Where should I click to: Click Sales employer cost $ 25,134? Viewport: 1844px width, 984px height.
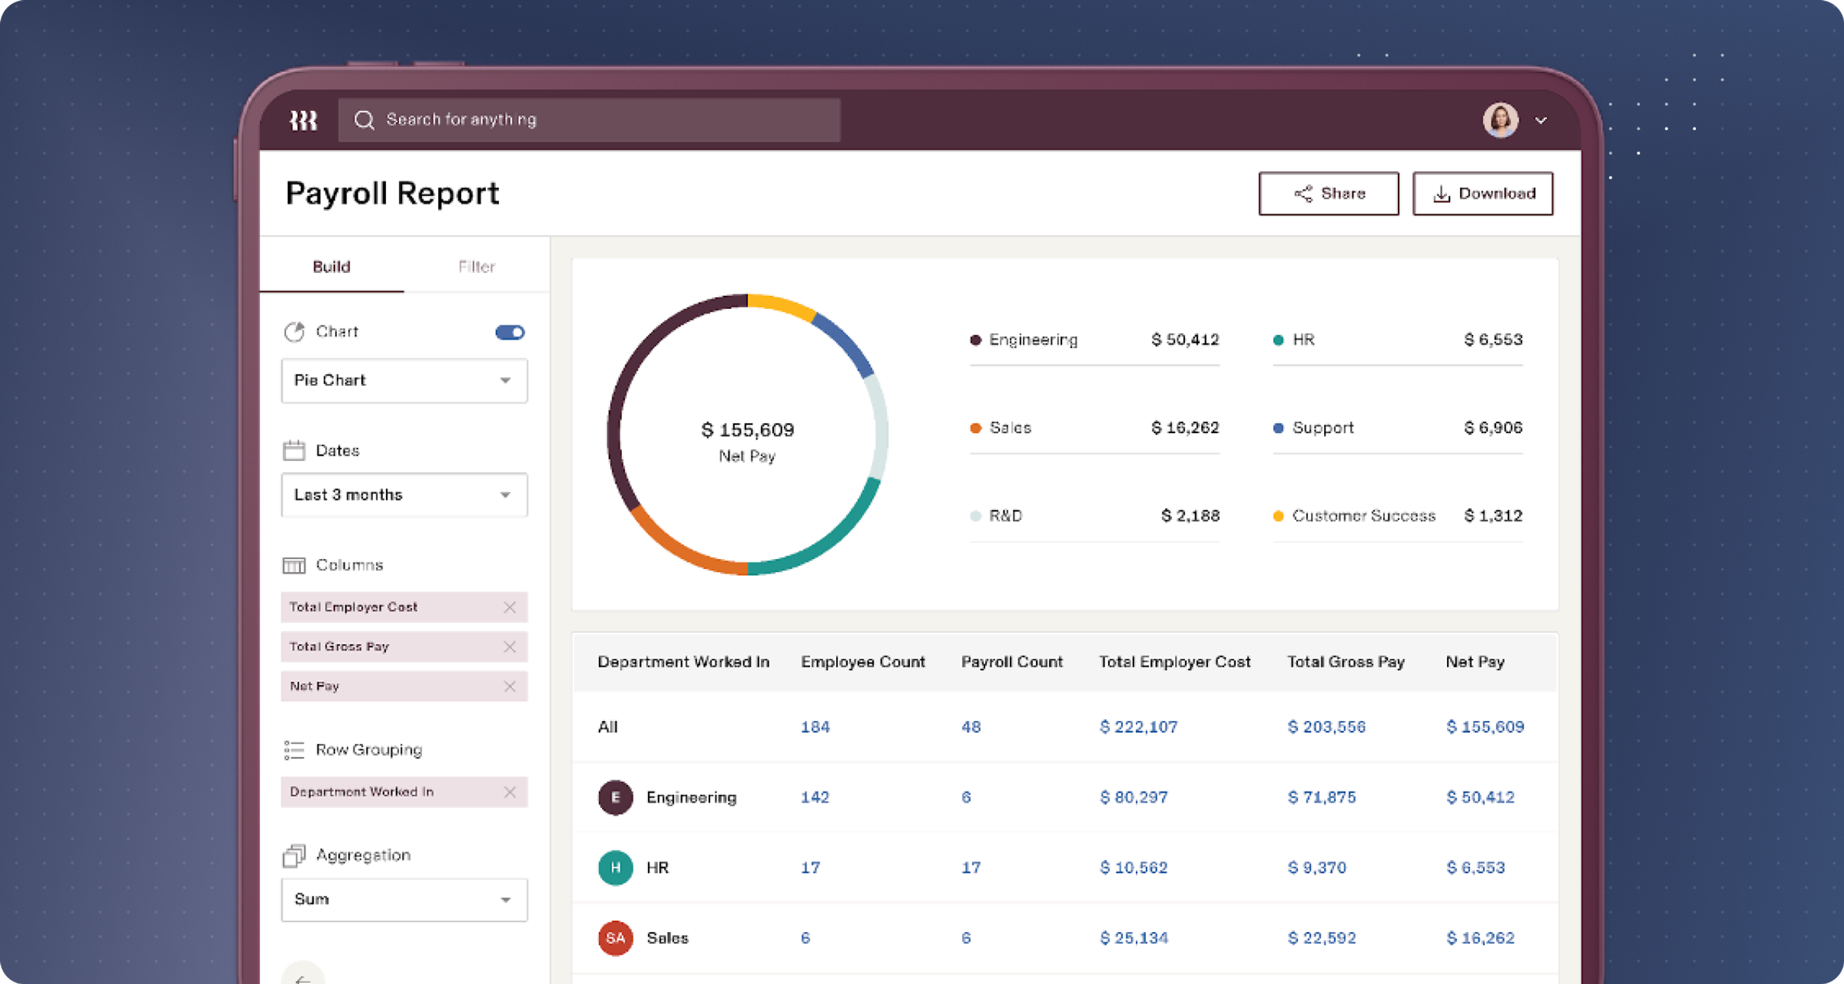[x=1133, y=937]
